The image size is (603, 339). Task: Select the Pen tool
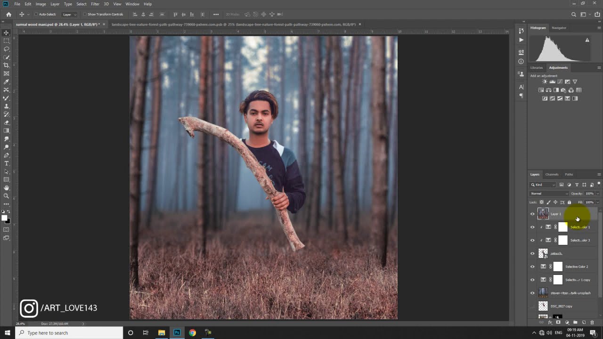(x=7, y=155)
